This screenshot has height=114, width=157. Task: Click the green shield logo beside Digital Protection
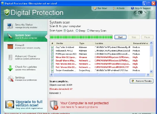click(7, 12)
